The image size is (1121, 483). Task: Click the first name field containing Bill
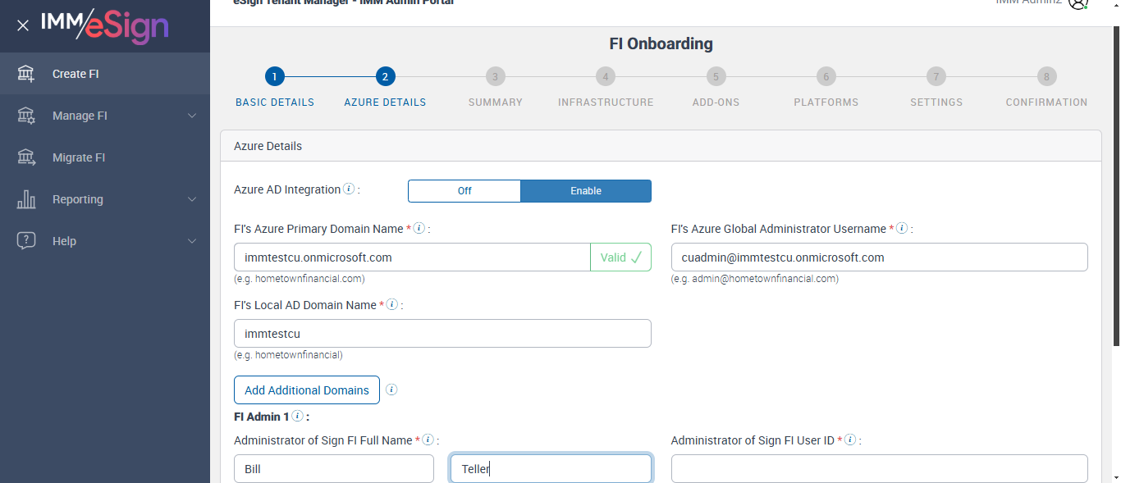pos(334,469)
